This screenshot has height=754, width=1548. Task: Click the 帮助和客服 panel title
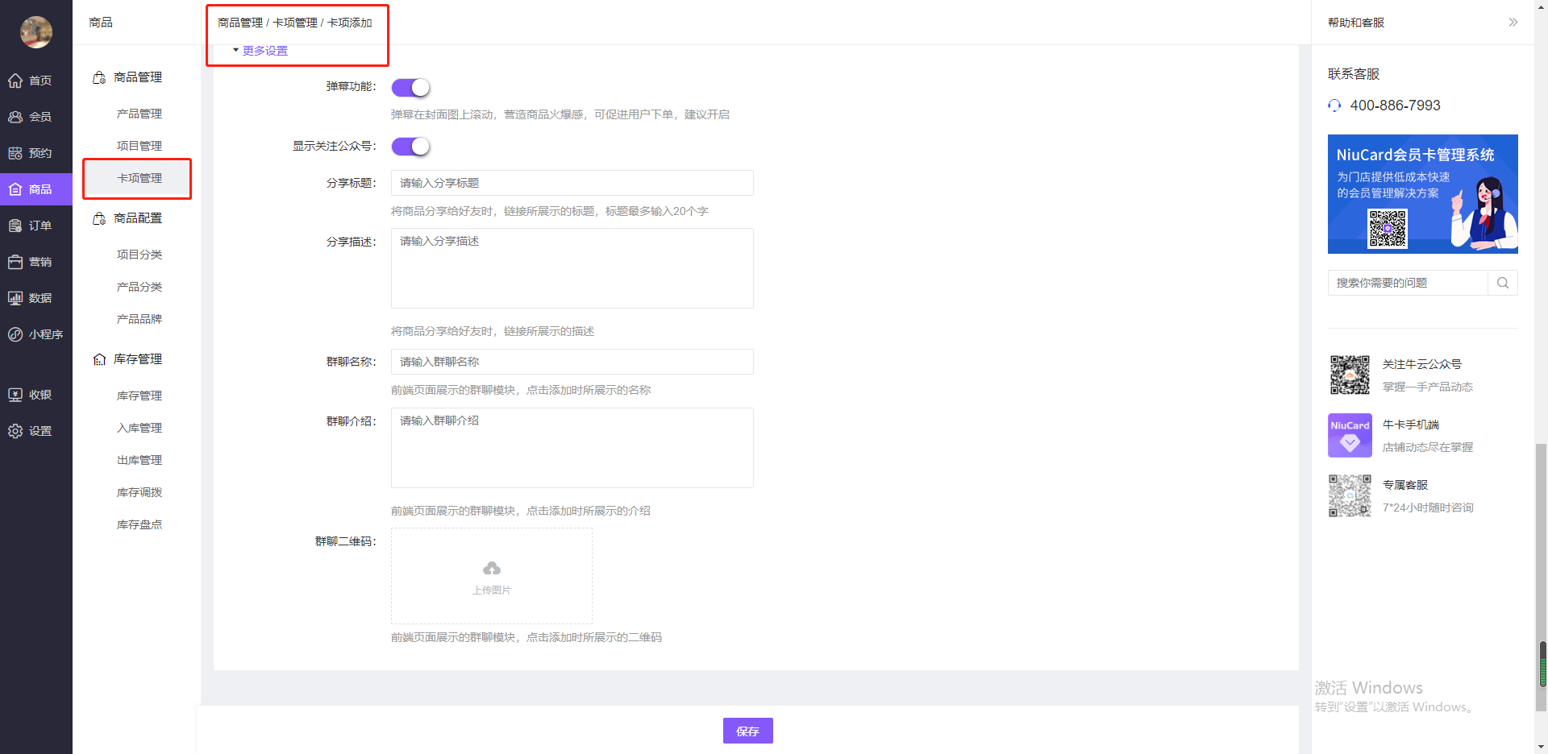[1356, 23]
